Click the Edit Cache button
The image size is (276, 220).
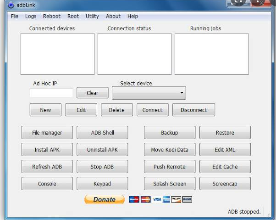tap(225, 167)
